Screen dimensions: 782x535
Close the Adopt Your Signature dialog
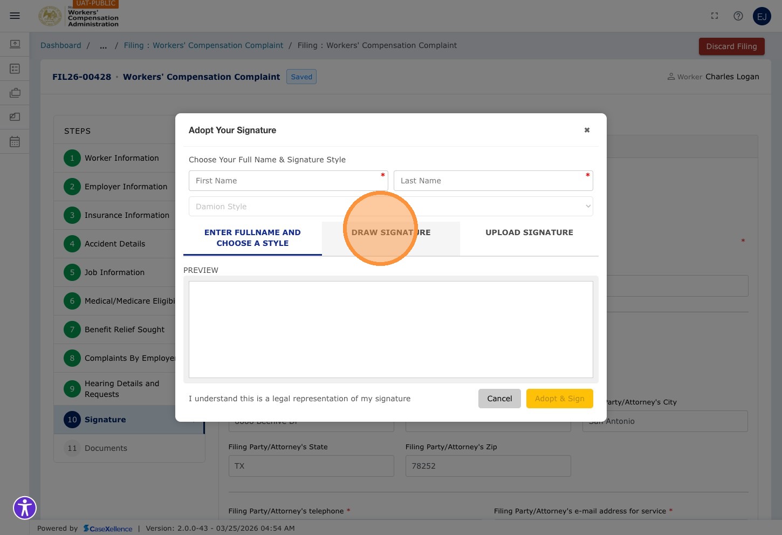click(587, 130)
